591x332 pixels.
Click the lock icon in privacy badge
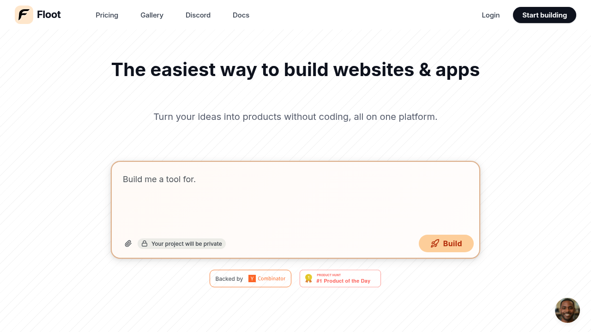145,243
